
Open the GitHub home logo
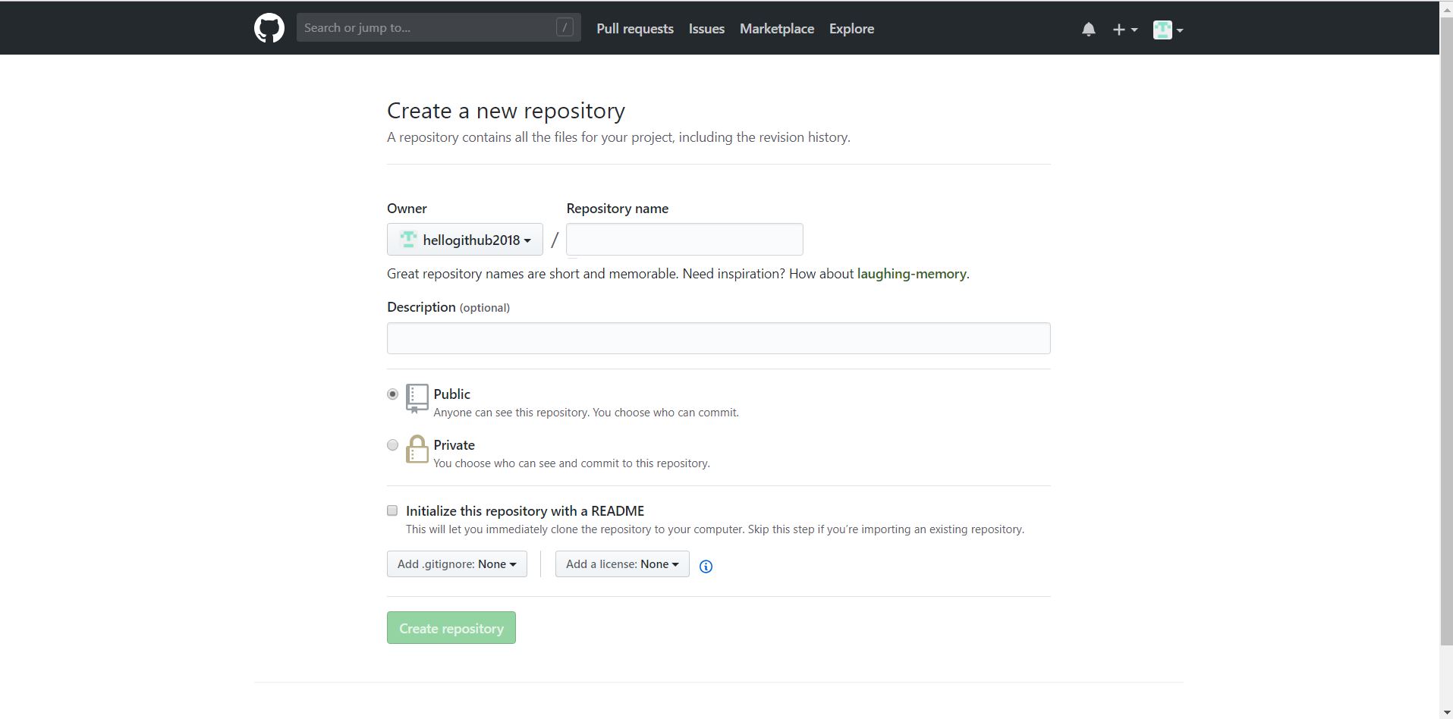point(269,28)
